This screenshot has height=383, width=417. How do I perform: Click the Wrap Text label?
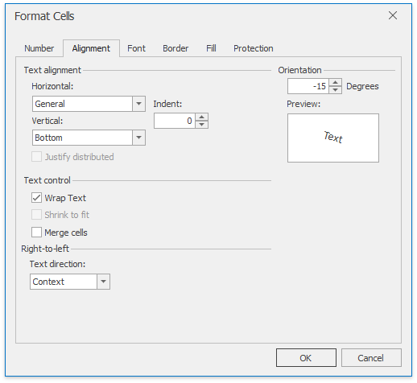click(65, 198)
